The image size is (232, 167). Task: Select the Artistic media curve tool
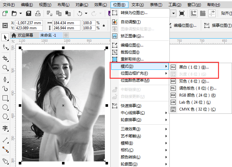point(5,89)
